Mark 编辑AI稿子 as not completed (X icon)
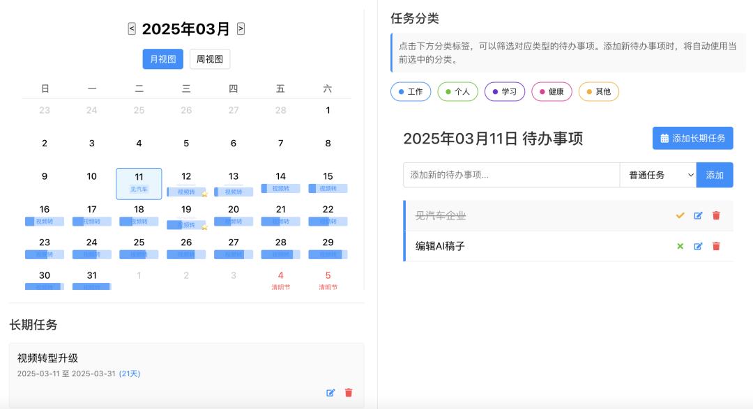 click(680, 247)
